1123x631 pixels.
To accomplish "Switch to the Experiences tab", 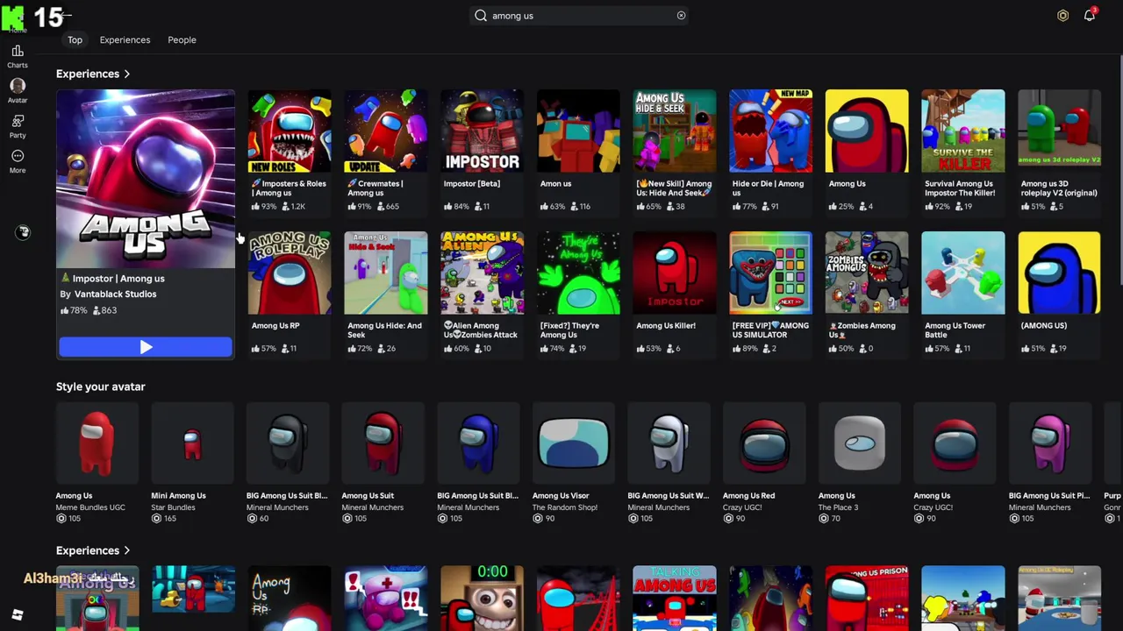I will pos(125,39).
